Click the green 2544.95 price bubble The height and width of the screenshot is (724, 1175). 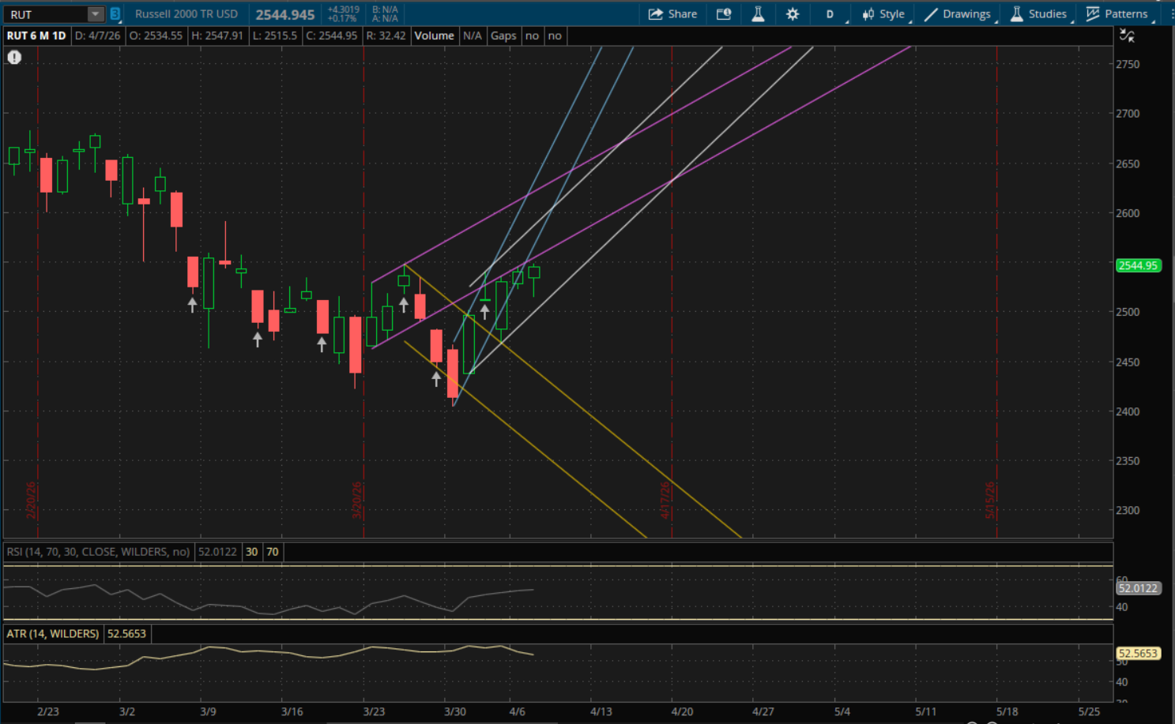1138,266
